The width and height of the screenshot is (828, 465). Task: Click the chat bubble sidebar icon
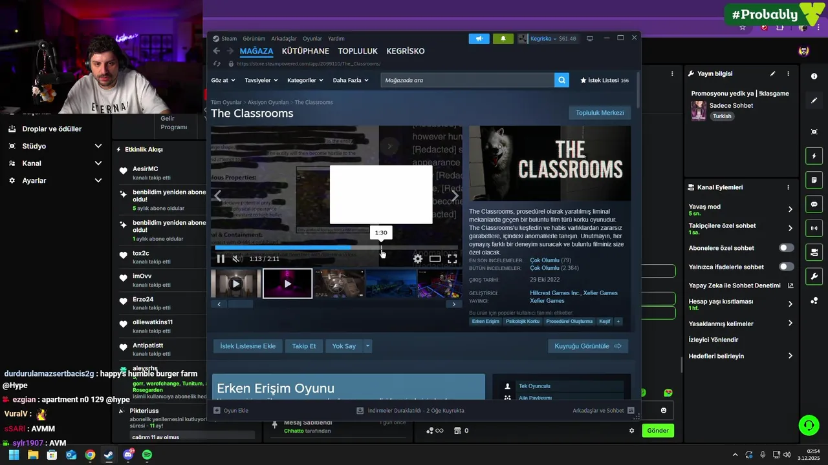tap(814, 204)
